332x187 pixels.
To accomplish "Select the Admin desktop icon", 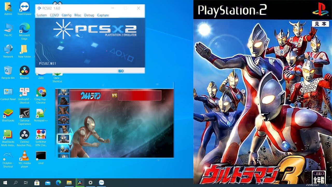I will coord(8,9).
